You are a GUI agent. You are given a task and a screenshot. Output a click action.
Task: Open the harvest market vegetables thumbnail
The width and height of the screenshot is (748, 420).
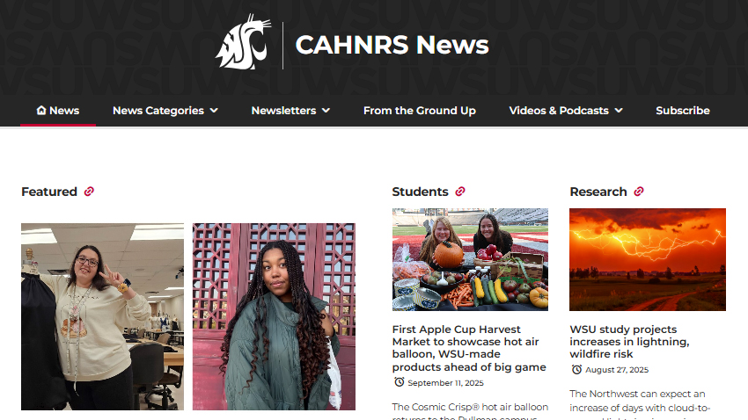coord(470,259)
